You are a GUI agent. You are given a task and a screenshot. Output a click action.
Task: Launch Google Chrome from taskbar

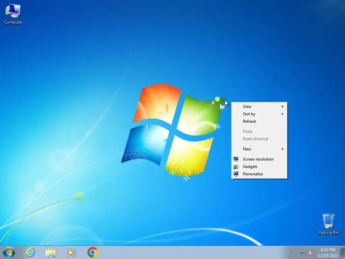[x=92, y=252]
